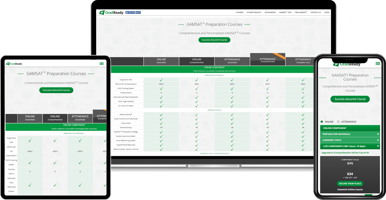Select ONLINE (Comprehensive) column header on laptop
The height and width of the screenshot is (200, 386).
point(197,61)
